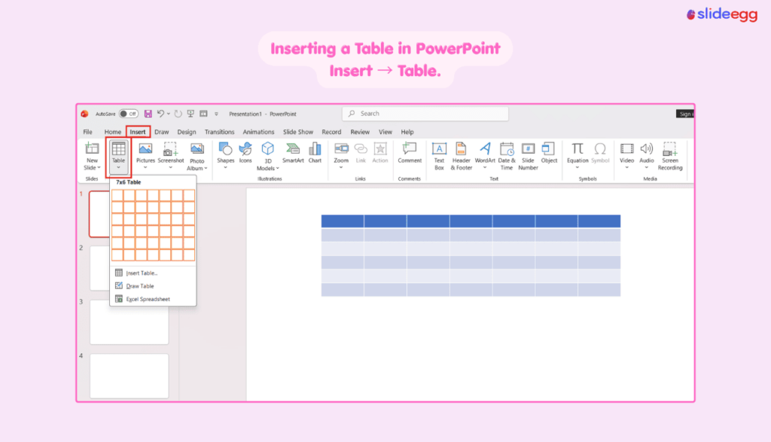Click the Link icon
This screenshot has width=771, height=442.
361,148
